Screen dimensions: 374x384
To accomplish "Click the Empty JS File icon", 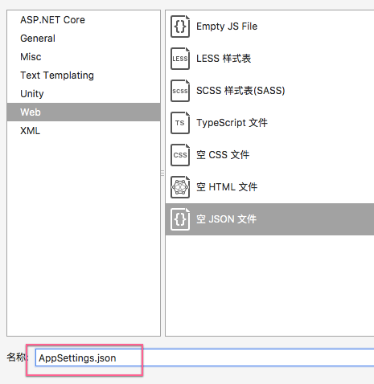I will 180,27.
